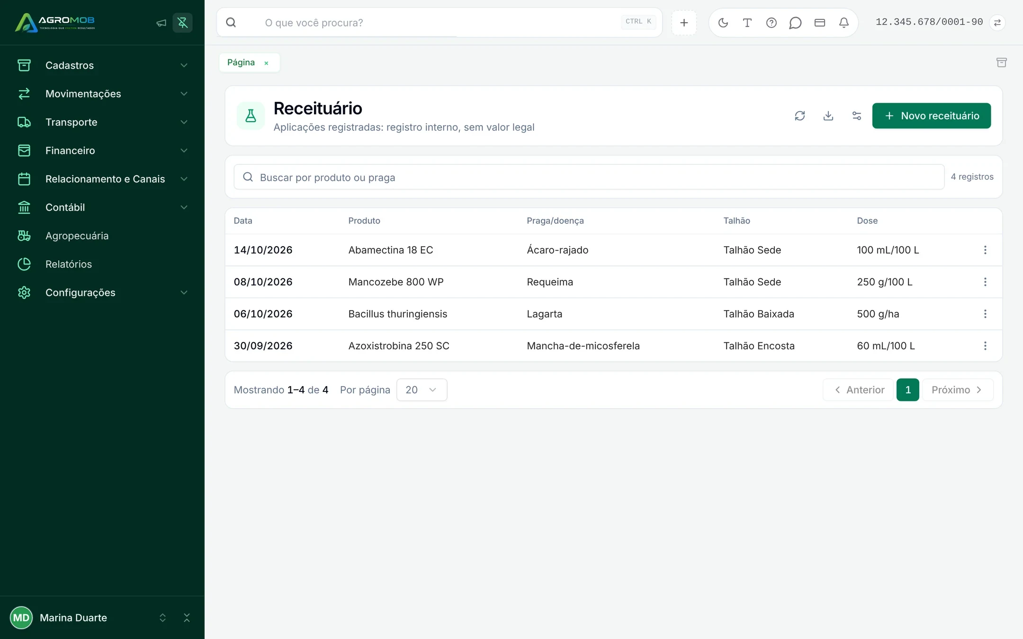The image size is (1023, 639).
Task: Open the Movimentações menu
Action: [x=102, y=94]
